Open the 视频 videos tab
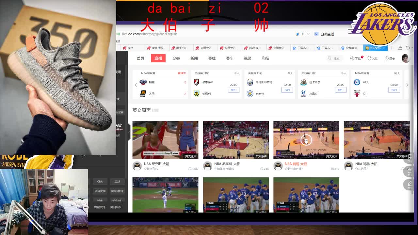 248,58
